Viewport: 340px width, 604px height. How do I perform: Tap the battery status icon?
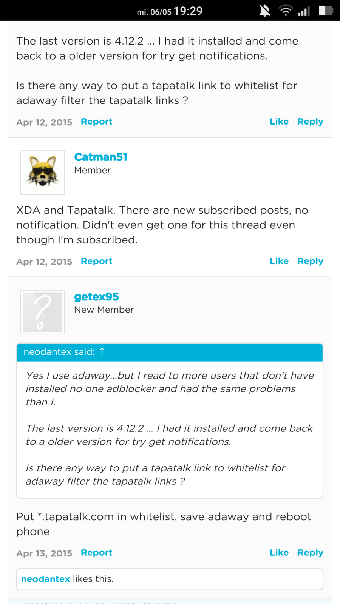coord(325,11)
